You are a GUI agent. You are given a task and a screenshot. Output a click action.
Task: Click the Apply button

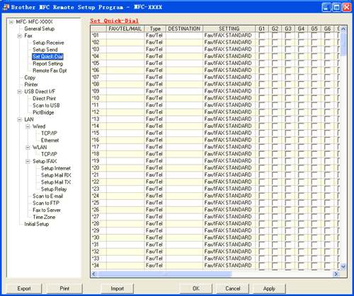click(x=269, y=288)
